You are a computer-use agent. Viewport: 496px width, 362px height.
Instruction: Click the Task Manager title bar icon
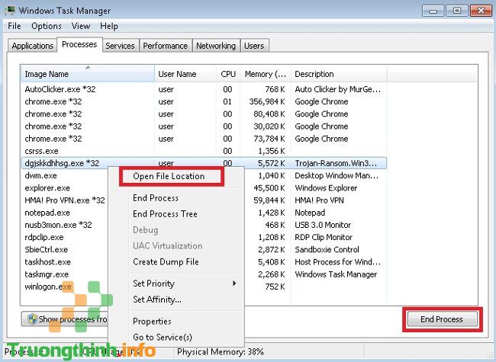9,10
